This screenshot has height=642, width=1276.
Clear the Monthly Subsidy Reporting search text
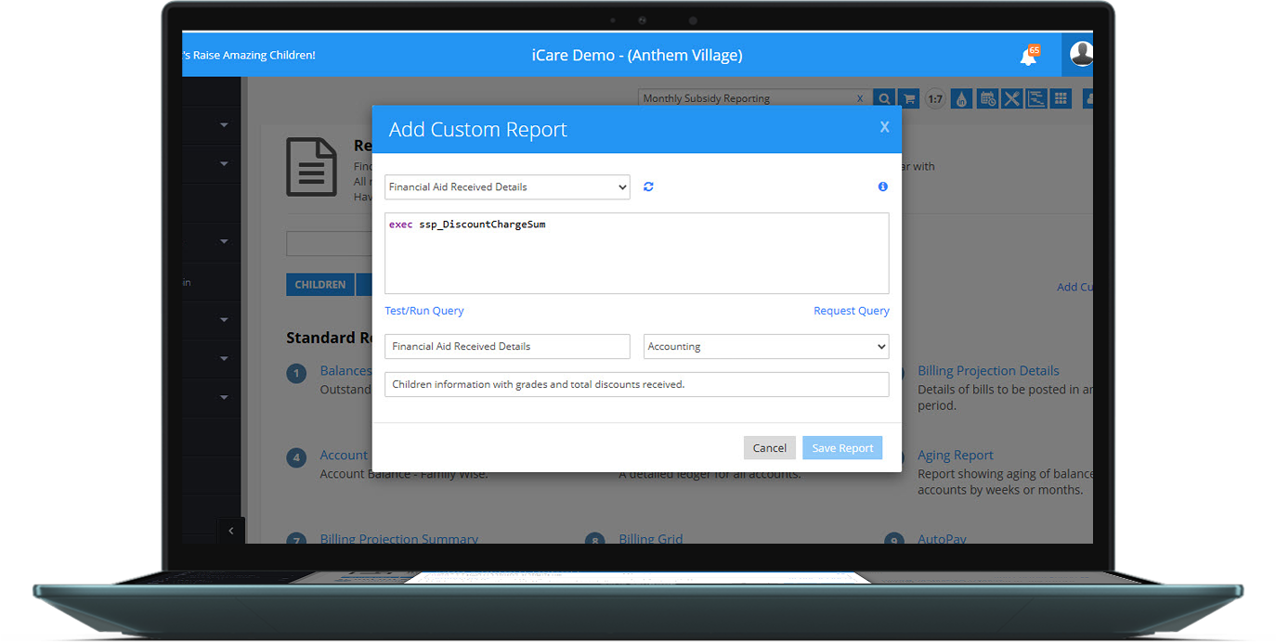pyautogui.click(x=860, y=98)
